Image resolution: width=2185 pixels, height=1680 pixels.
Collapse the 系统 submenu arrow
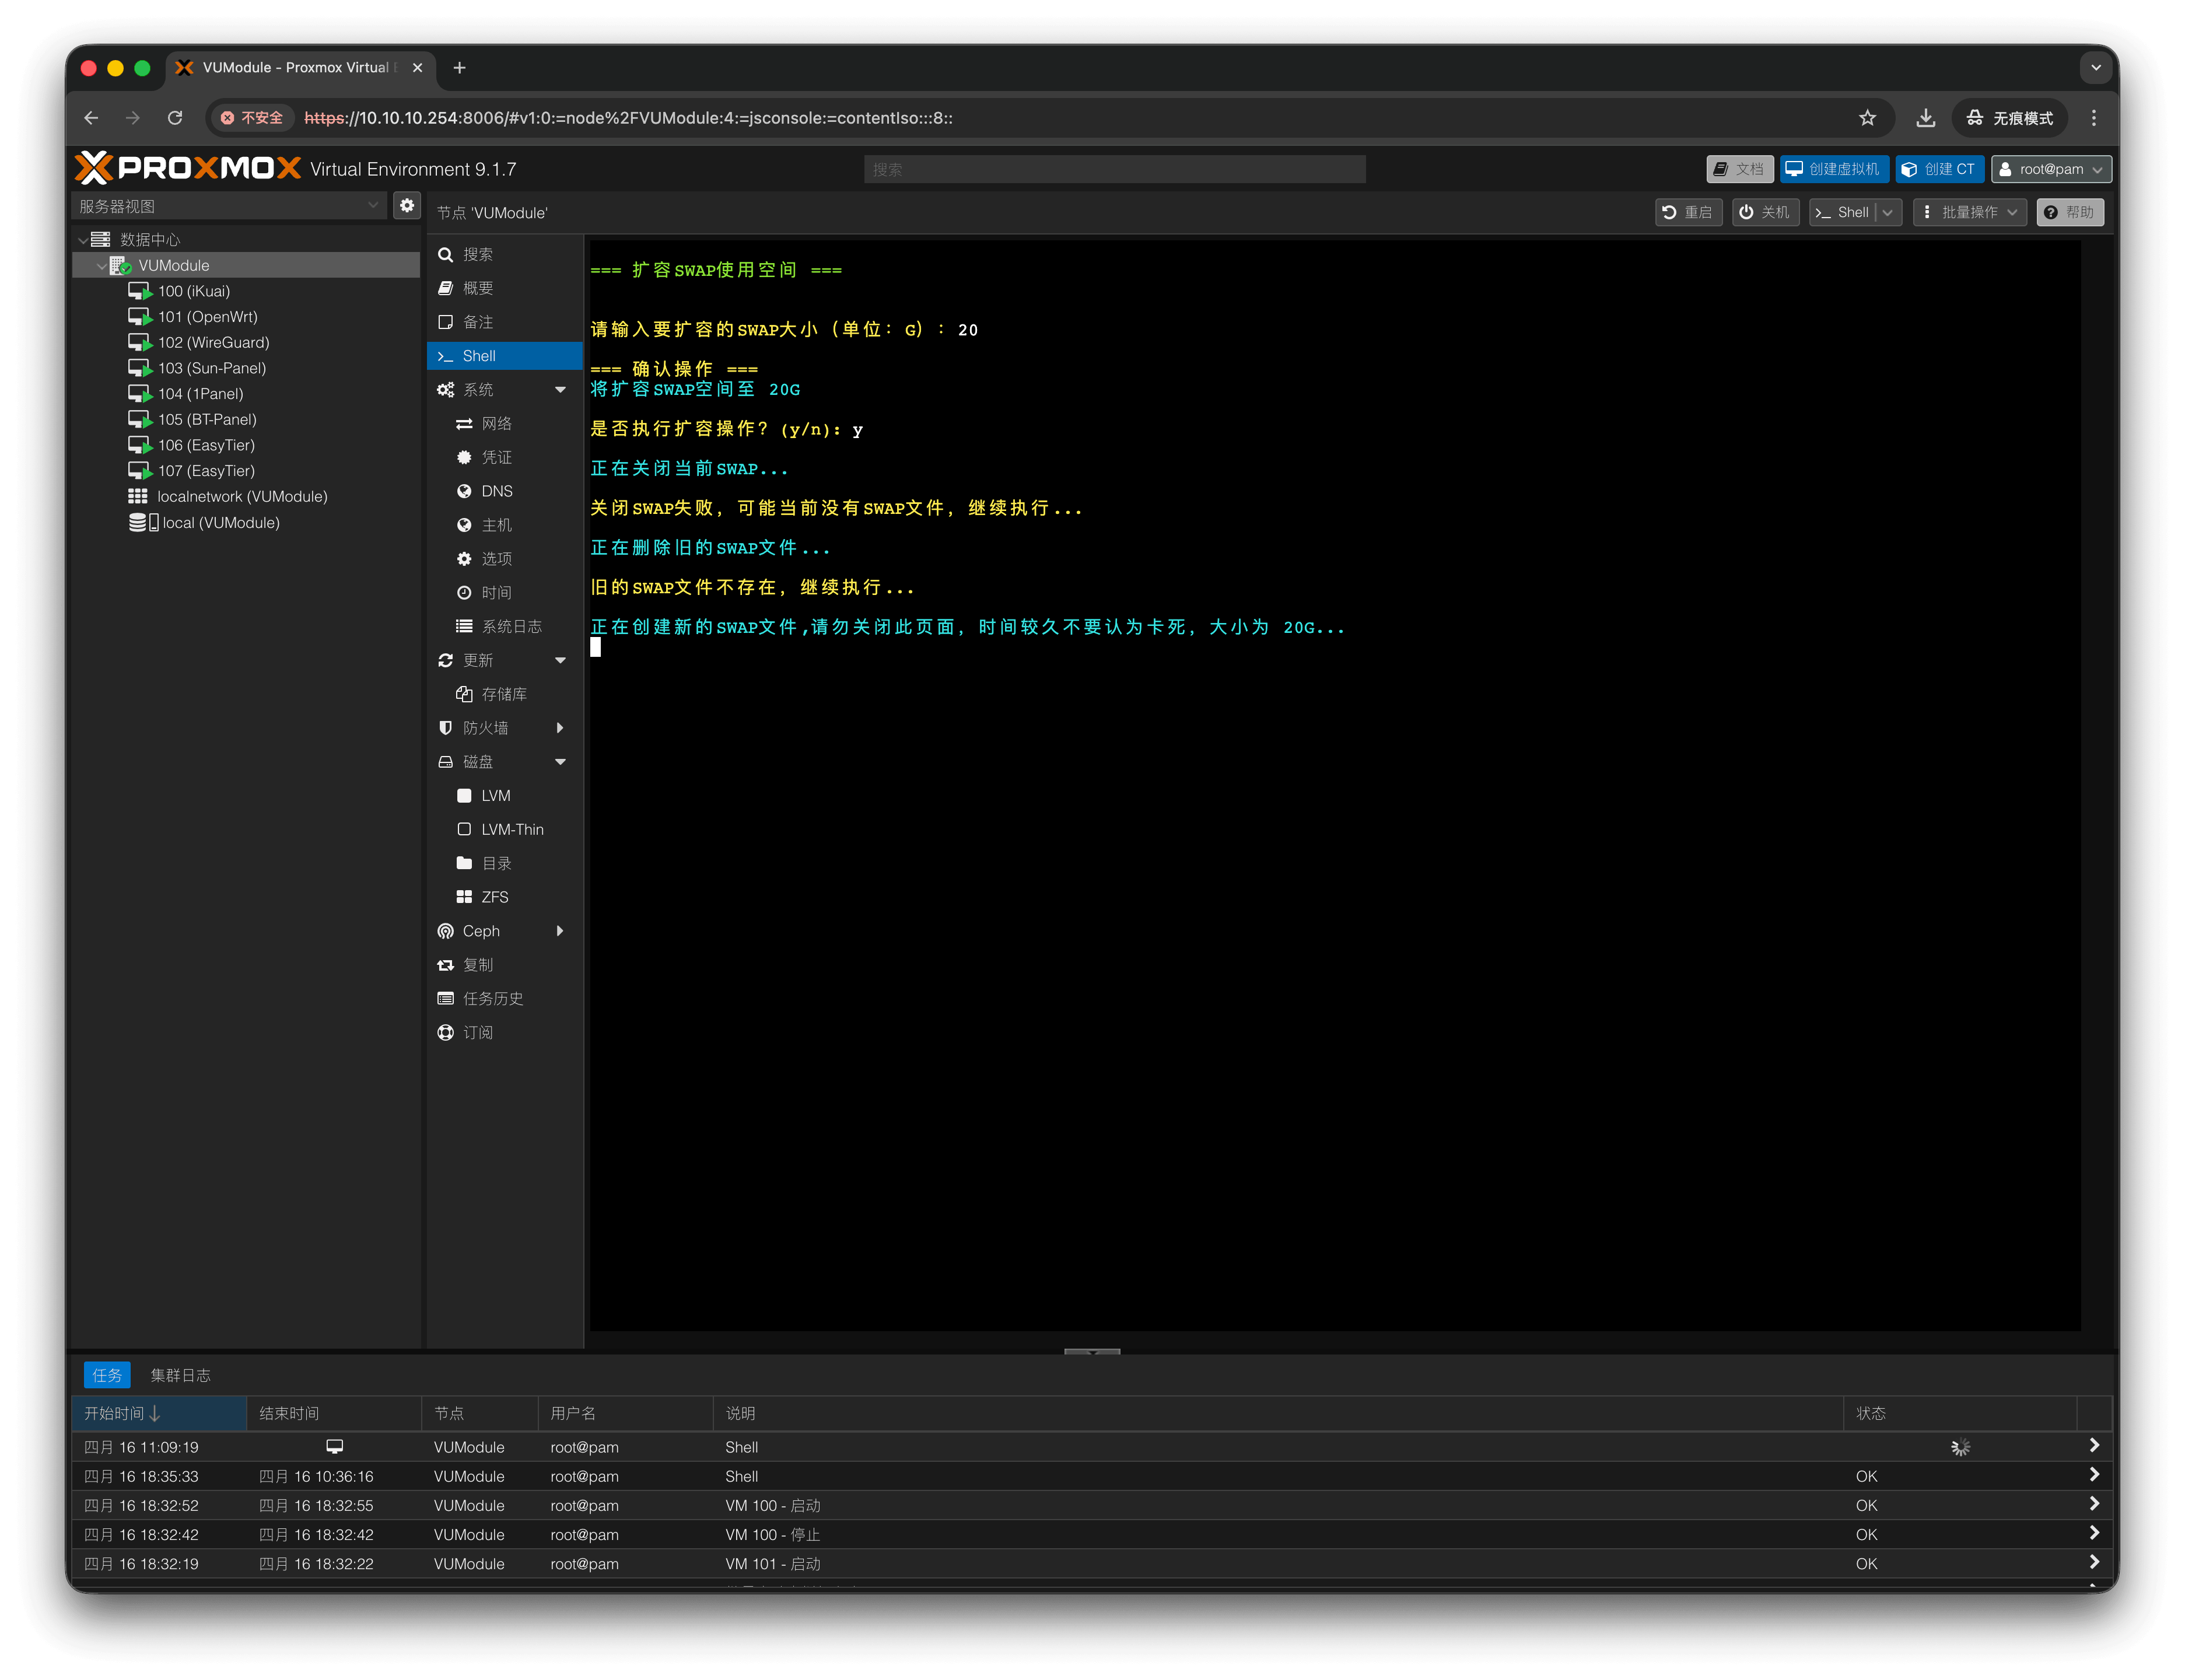click(x=560, y=390)
